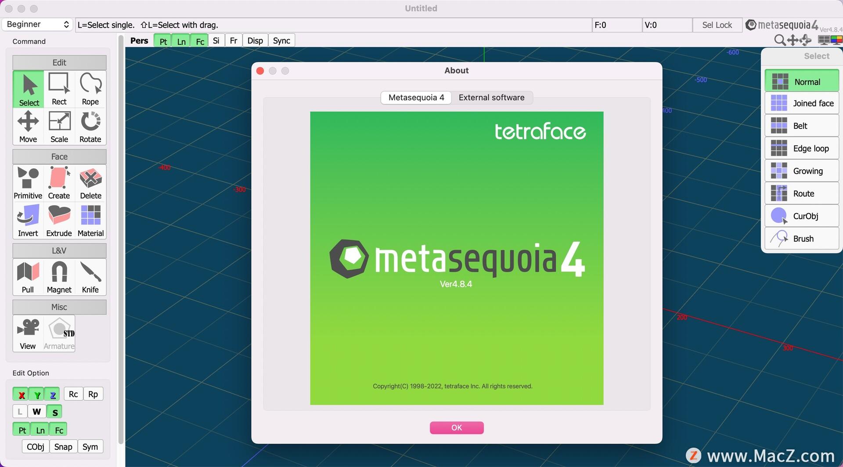
Task: Choose Joined face selection mode
Action: [x=802, y=103]
